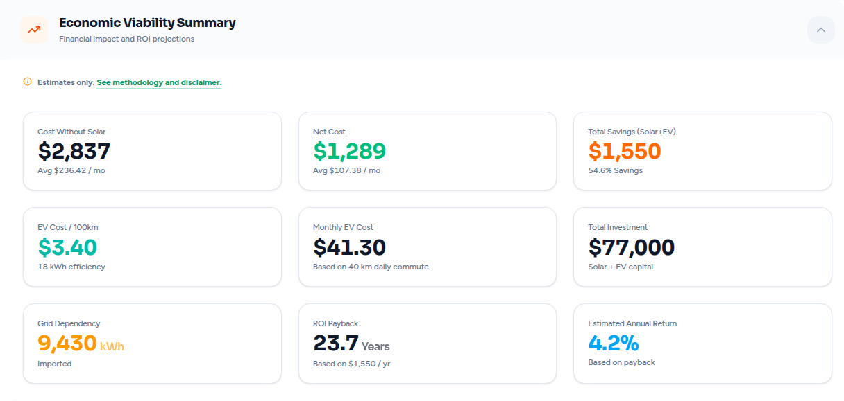Click the 'Total Investment' label
844x401 pixels.
coord(618,227)
